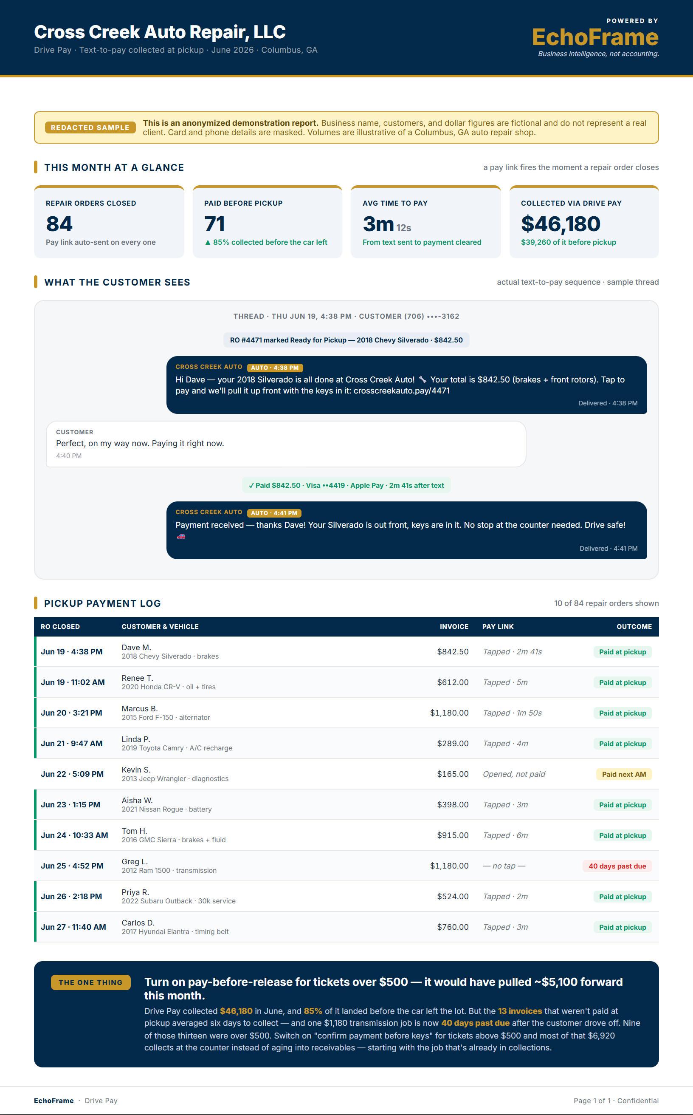Click the AUTO · 4:38 PM badge
The width and height of the screenshot is (693, 1115).
click(x=275, y=368)
